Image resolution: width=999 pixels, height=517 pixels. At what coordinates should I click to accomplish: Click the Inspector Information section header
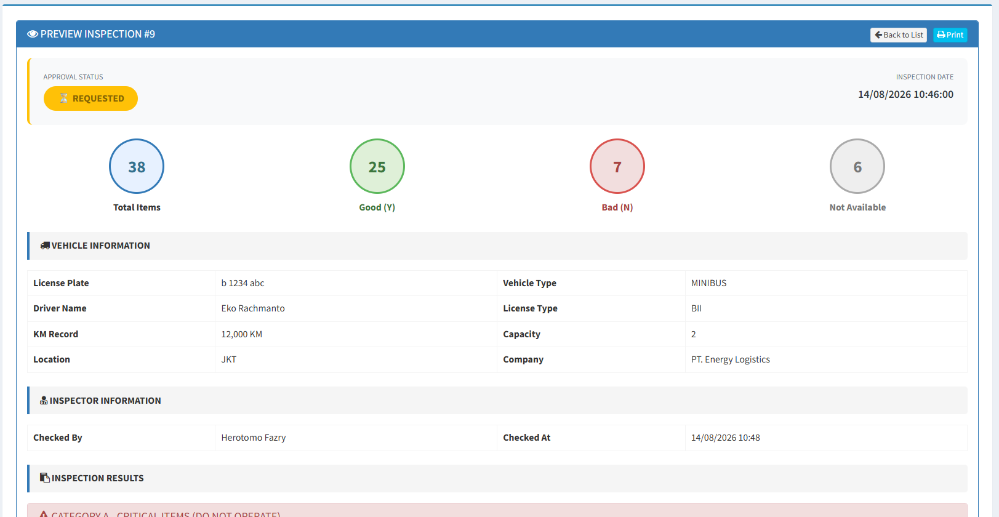[x=497, y=401]
